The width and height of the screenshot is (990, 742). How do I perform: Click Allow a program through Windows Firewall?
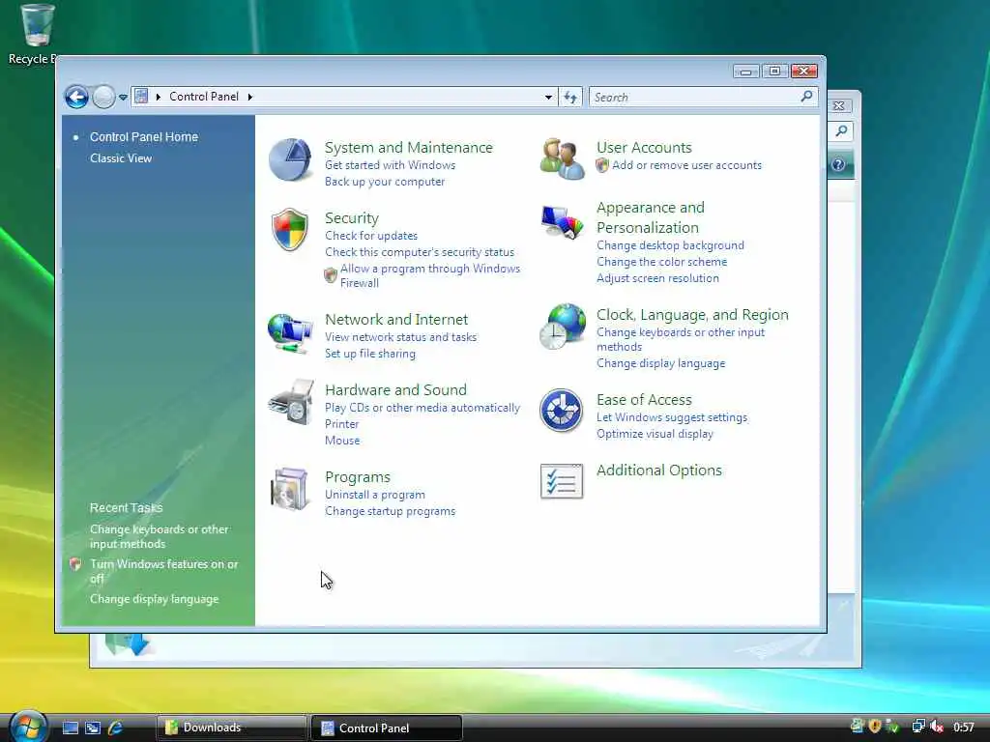click(x=430, y=275)
